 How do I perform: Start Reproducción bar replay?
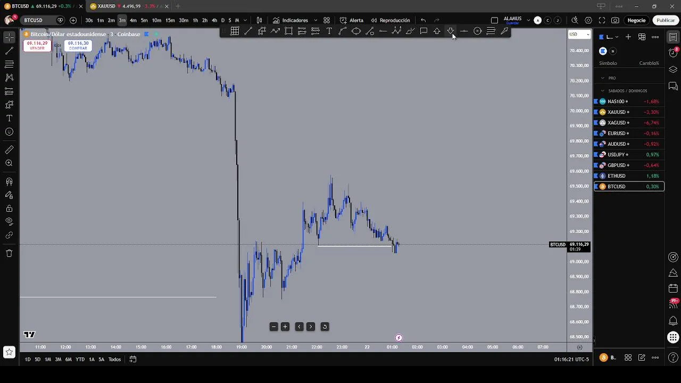pyautogui.click(x=390, y=20)
